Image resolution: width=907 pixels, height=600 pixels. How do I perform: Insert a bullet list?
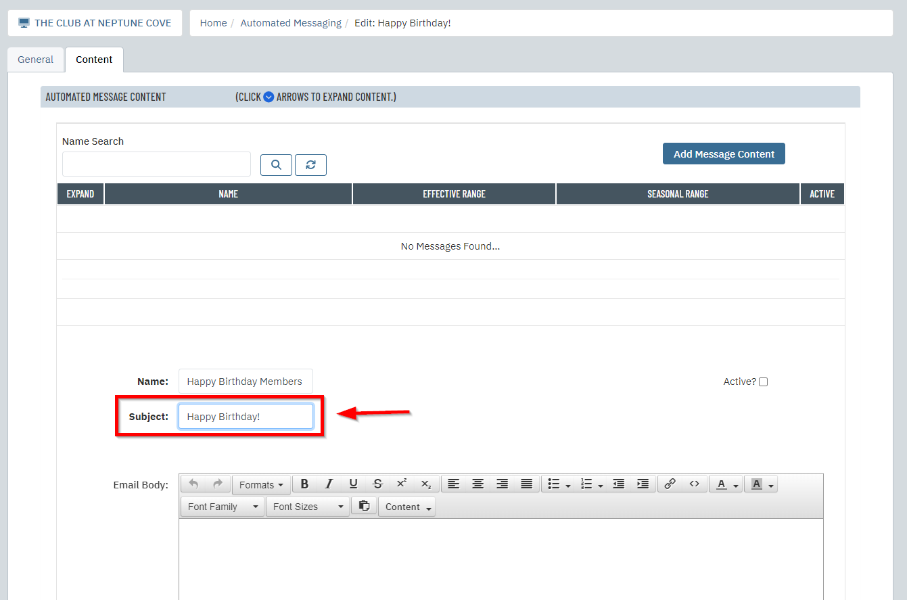[553, 484]
